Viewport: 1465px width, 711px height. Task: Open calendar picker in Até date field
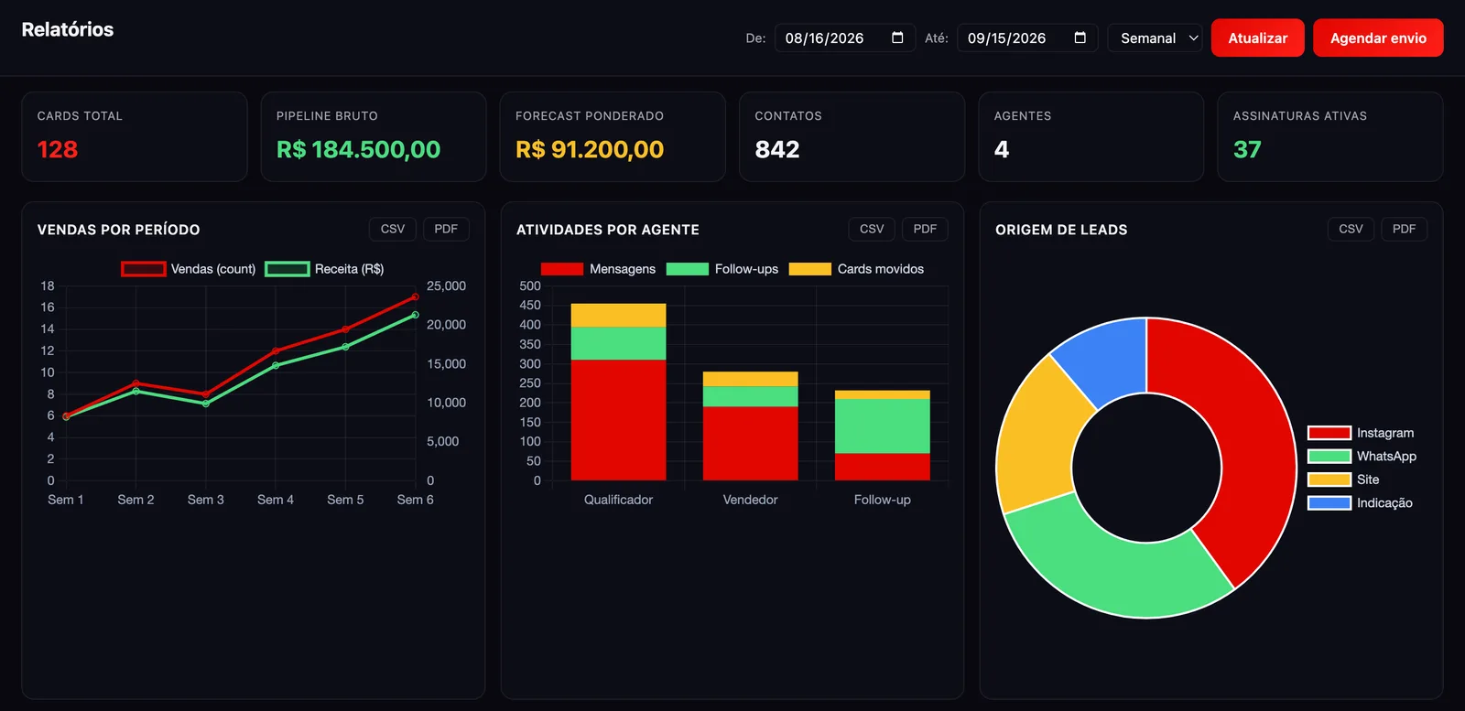pos(1080,38)
